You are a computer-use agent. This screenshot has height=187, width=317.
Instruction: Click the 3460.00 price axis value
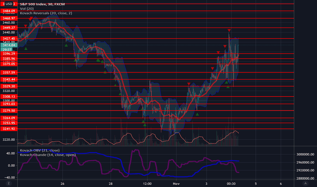point(9,22)
